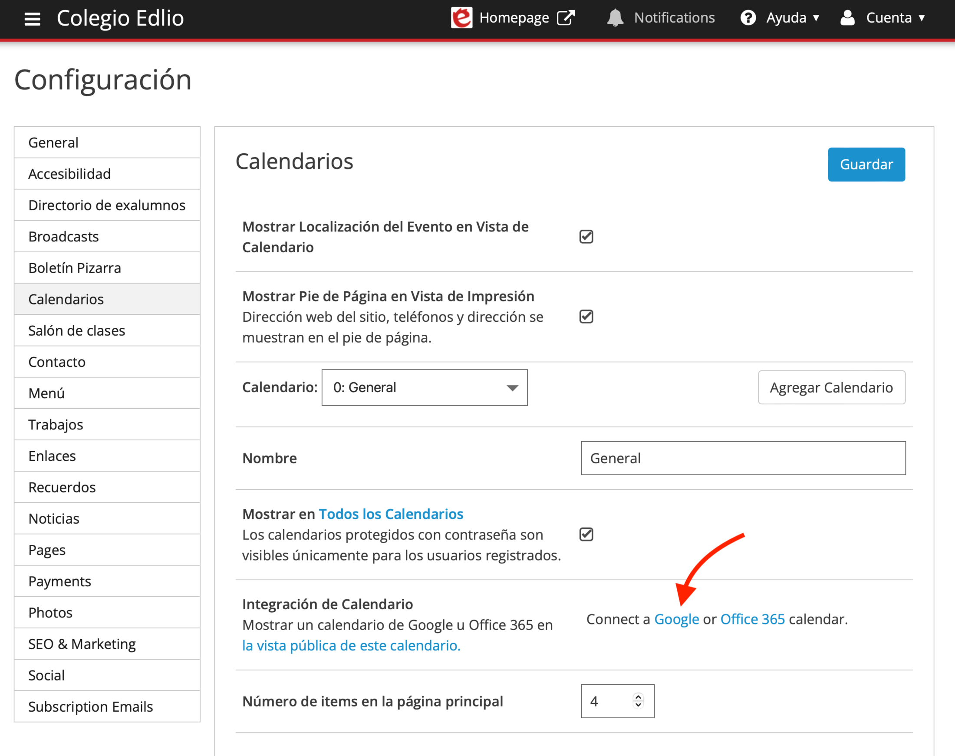The height and width of the screenshot is (756, 955).
Task: Uncheck Mostrar Localización del Evento checkbox
Action: tap(586, 237)
